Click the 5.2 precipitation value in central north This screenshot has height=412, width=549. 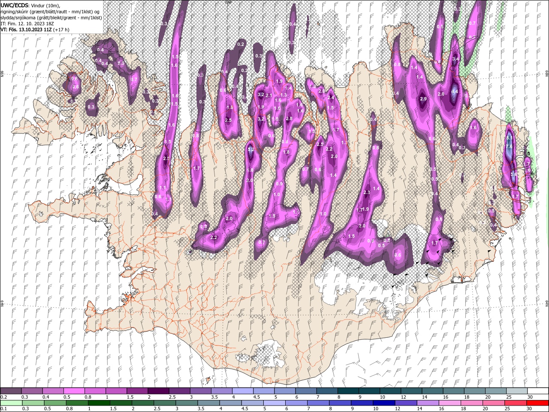pos(251,150)
